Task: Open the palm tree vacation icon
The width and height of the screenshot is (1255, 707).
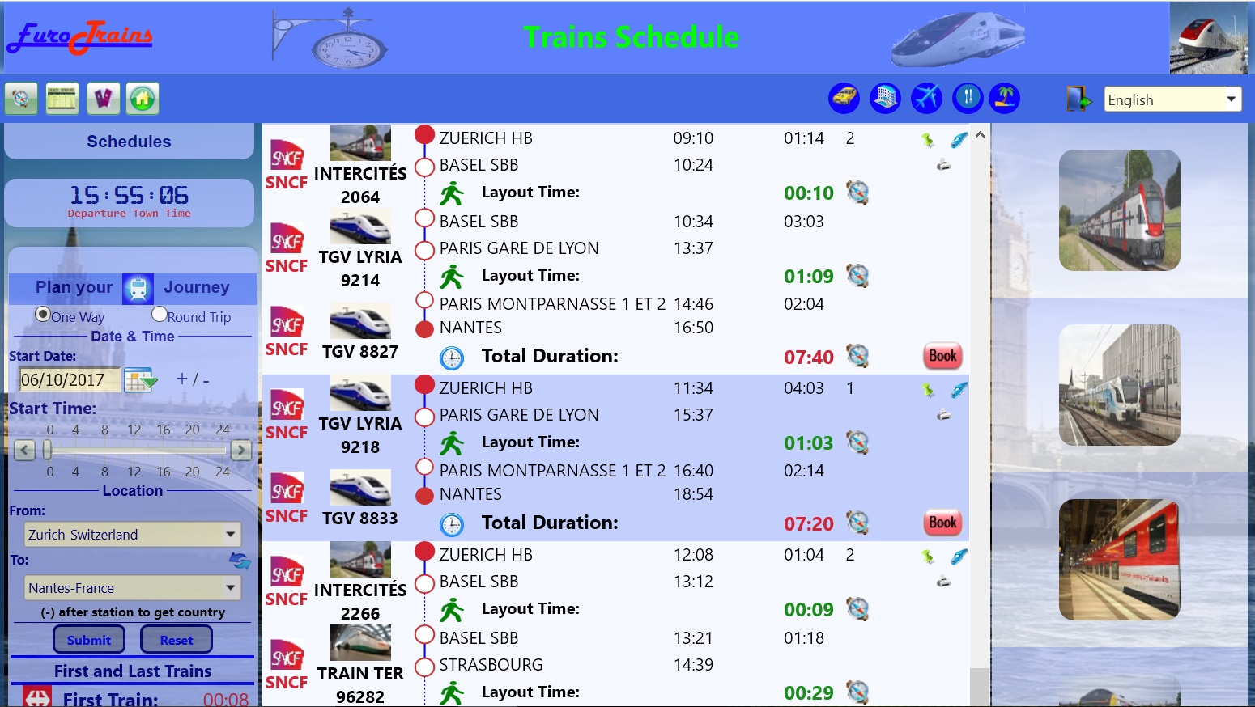Action: coord(1005,98)
